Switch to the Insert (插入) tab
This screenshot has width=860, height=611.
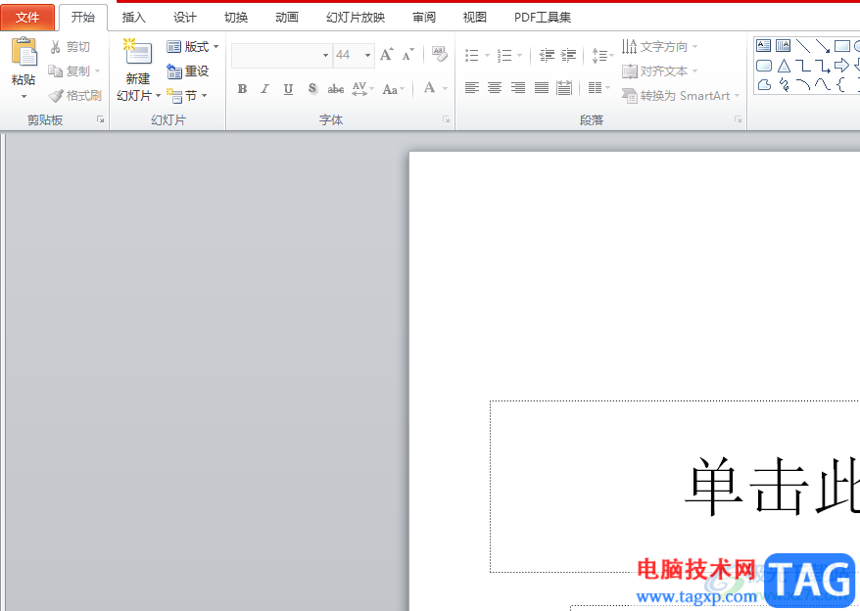pos(134,18)
